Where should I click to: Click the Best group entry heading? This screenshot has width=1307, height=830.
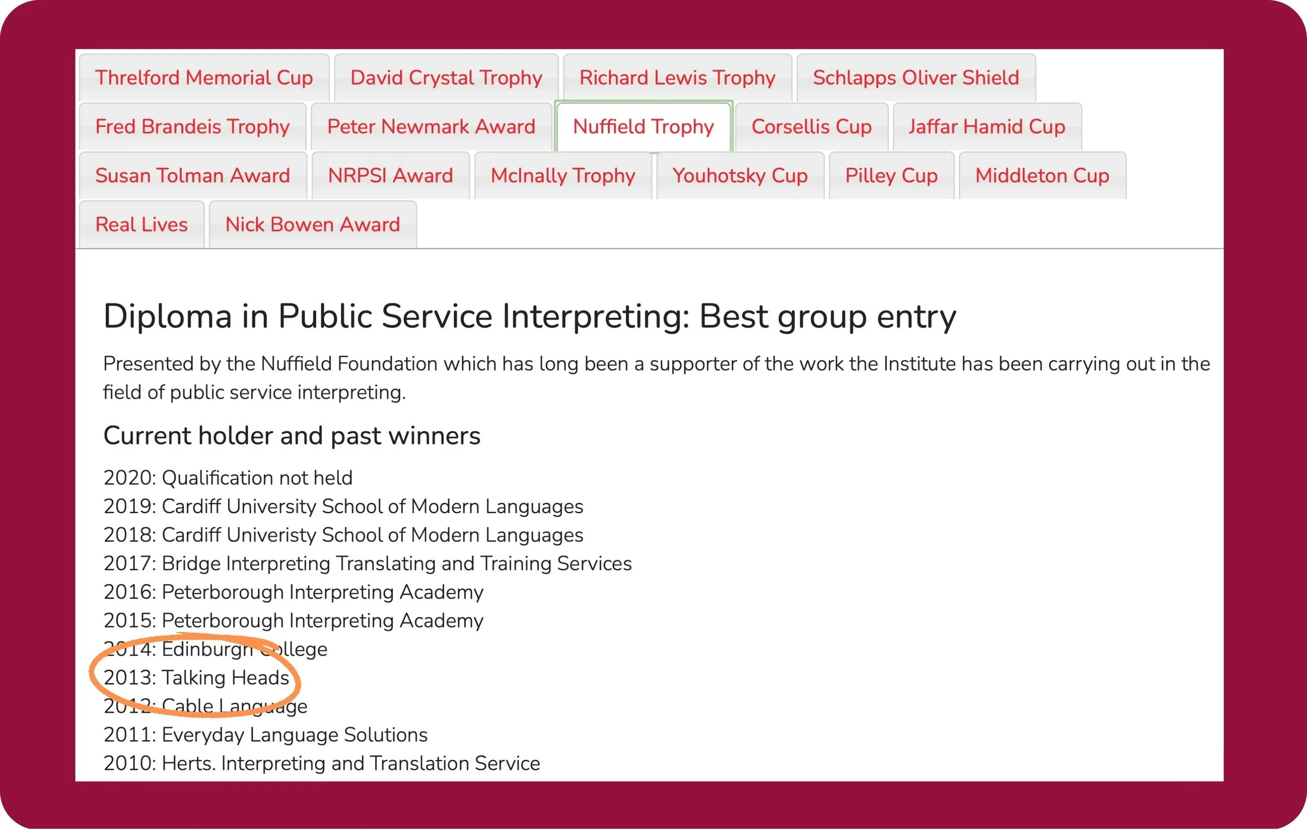pyautogui.click(x=529, y=316)
